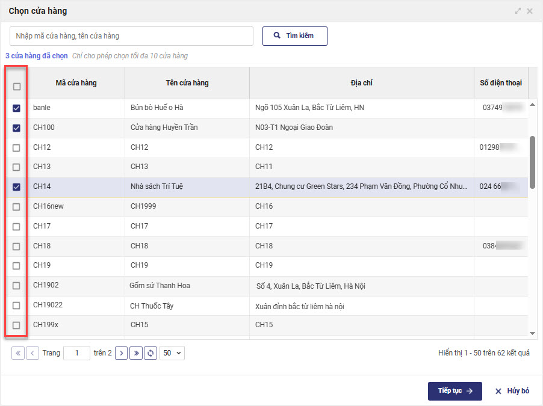Open the page size dropdown showing 50
This screenshot has height=406, width=543.
tap(172, 353)
